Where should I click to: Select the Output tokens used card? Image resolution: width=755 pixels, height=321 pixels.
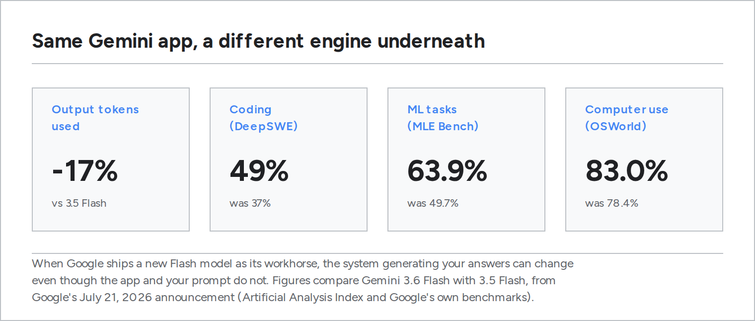pyautogui.click(x=111, y=160)
